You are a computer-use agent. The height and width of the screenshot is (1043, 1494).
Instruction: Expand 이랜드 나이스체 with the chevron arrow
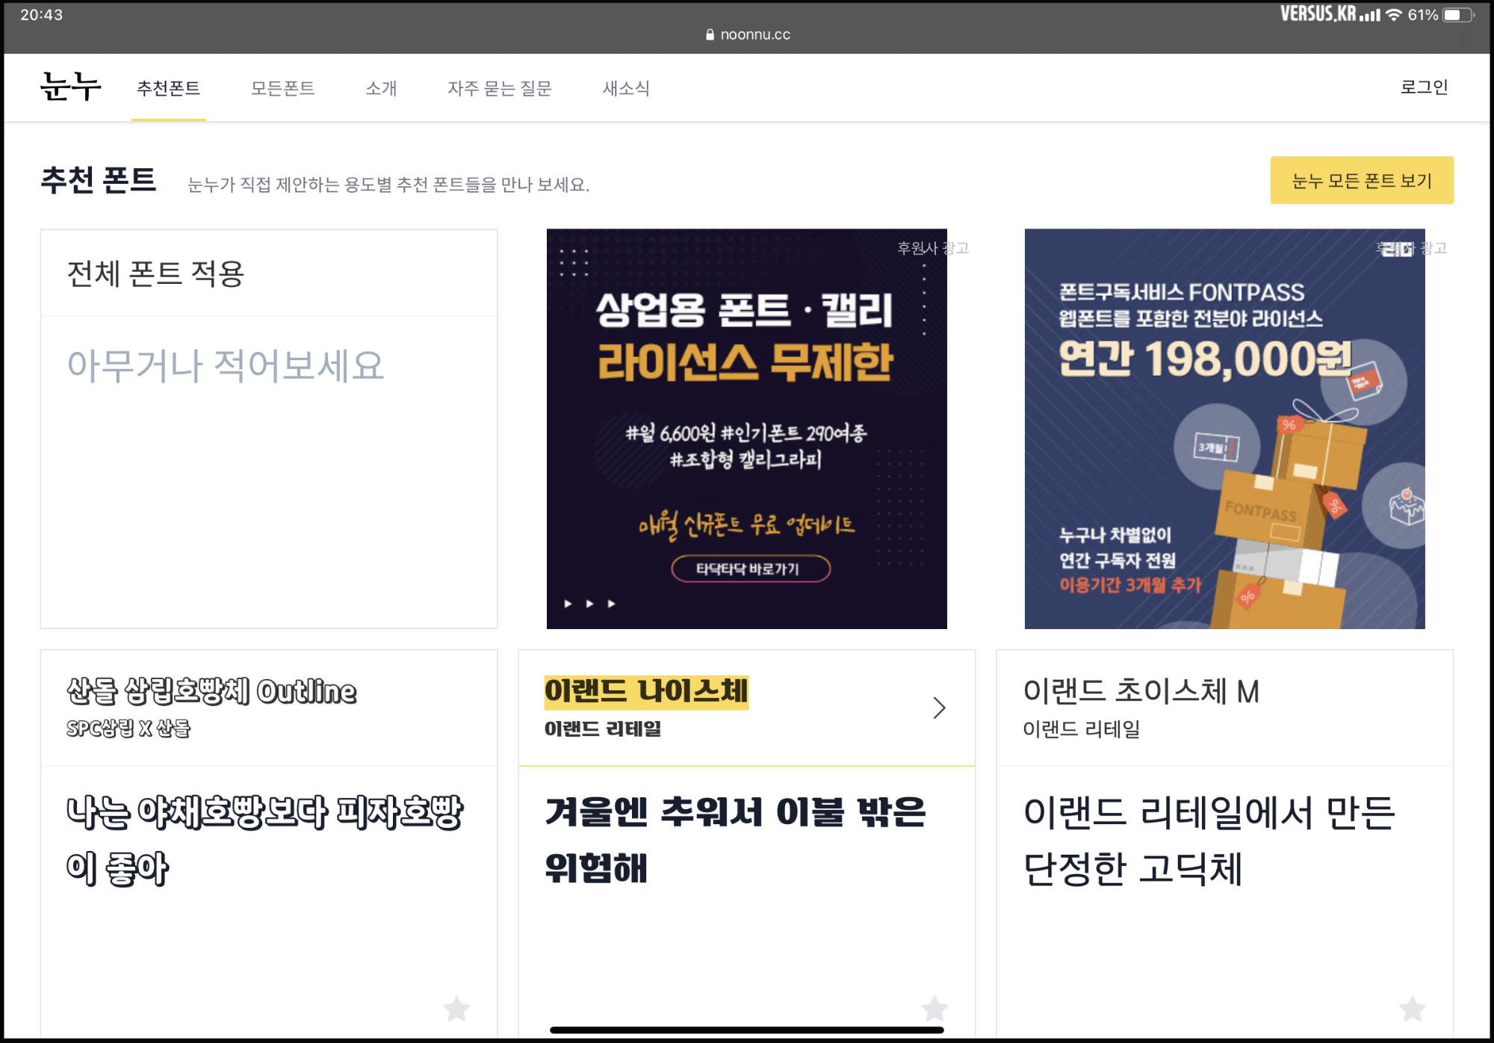[x=939, y=708]
